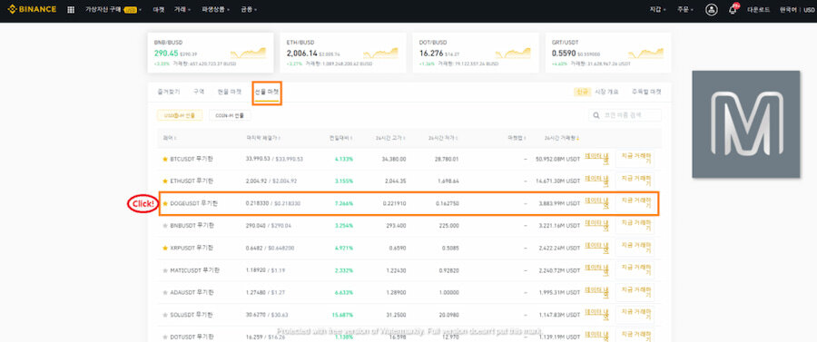The width and height of the screenshot is (817, 342).
Task: Toggle favorite star for MATICUSDT 무기한
Action: coord(165,270)
